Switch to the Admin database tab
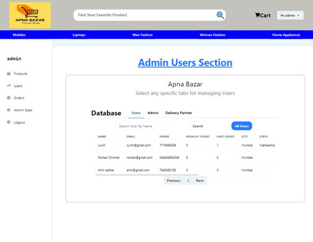313x242 pixels. click(153, 113)
